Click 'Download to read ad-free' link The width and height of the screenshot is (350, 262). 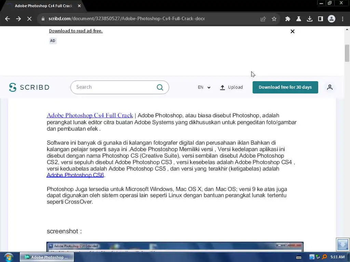coord(76,31)
